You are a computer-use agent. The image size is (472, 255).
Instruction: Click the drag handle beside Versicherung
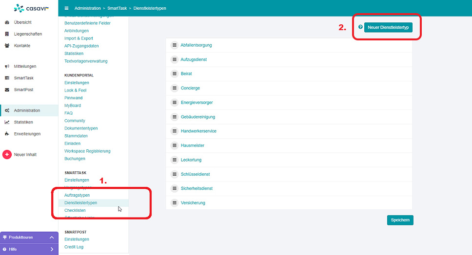coord(174,203)
